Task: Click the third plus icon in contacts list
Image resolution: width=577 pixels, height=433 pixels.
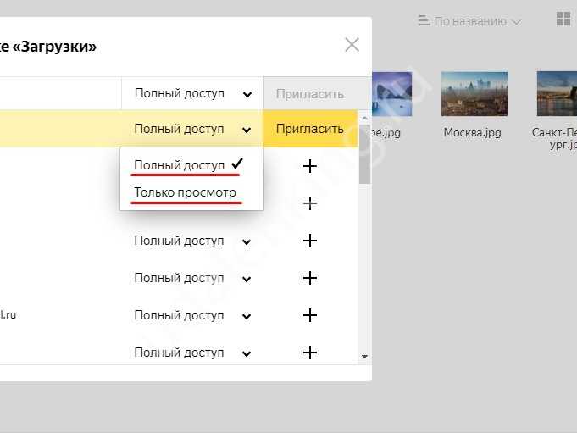Action: click(x=310, y=241)
